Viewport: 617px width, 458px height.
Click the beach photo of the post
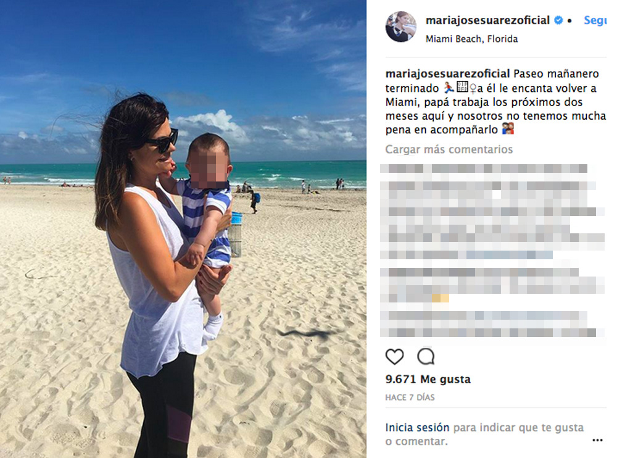pos(183,229)
